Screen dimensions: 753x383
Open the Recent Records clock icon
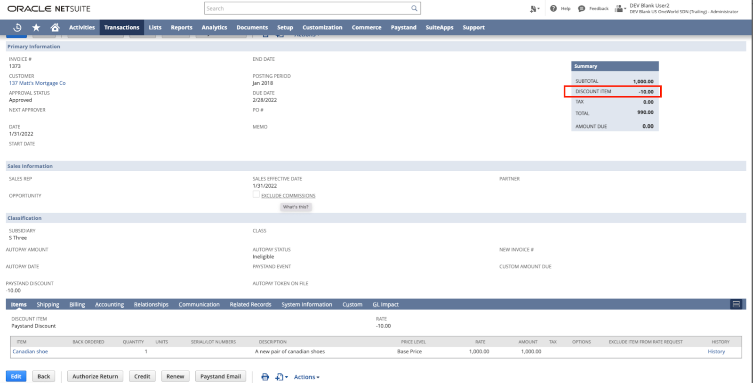point(17,27)
